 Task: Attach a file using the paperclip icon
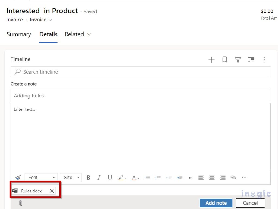click(21, 203)
